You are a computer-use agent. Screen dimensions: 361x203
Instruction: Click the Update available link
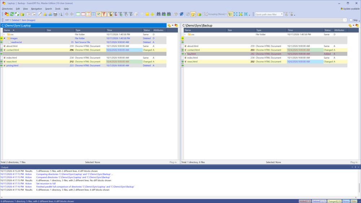[x=350, y=9]
